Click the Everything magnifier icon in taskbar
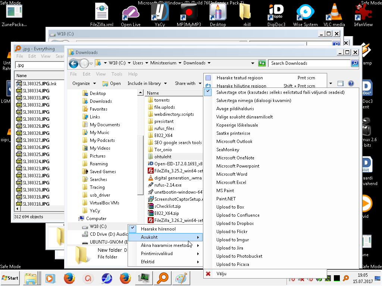Screen dimensions: 382x286 click(163, 278)
